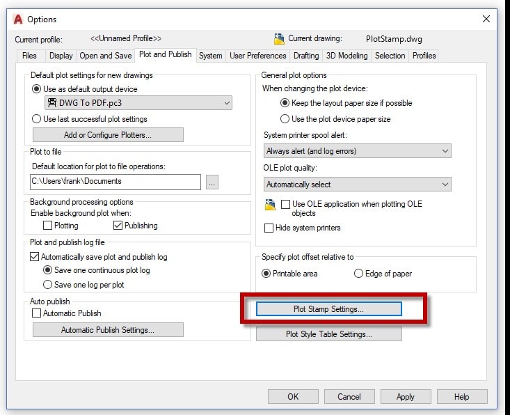Click the AutoCAD logo icon in title bar
510x415 pixels.
pos(18,19)
